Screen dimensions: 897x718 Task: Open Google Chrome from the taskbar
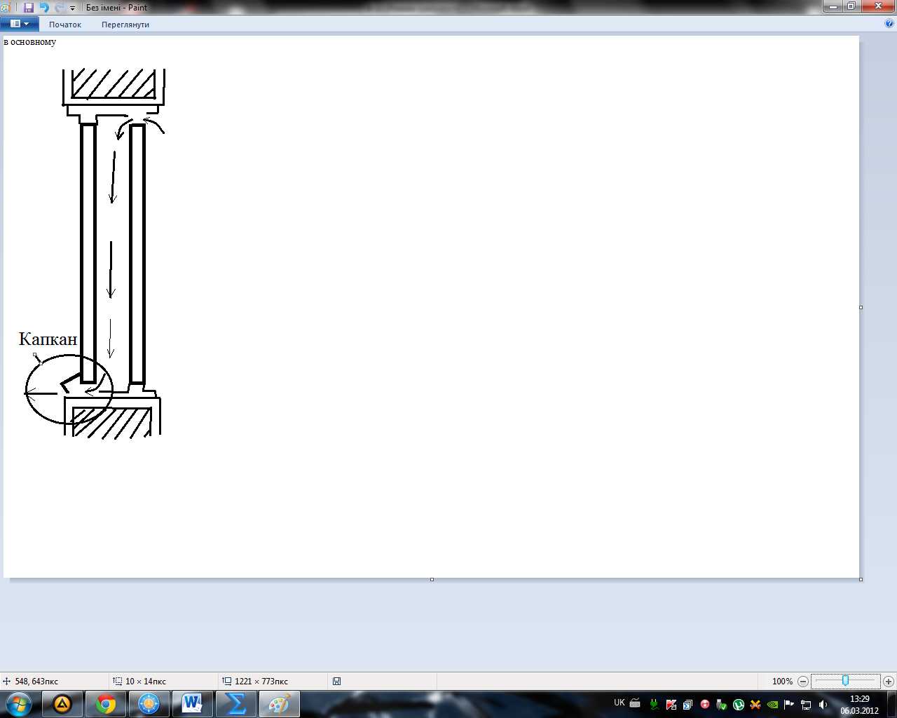click(106, 704)
